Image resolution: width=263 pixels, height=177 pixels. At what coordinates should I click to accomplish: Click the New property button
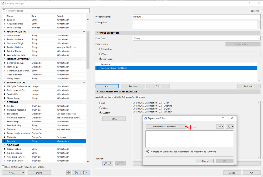12,173
